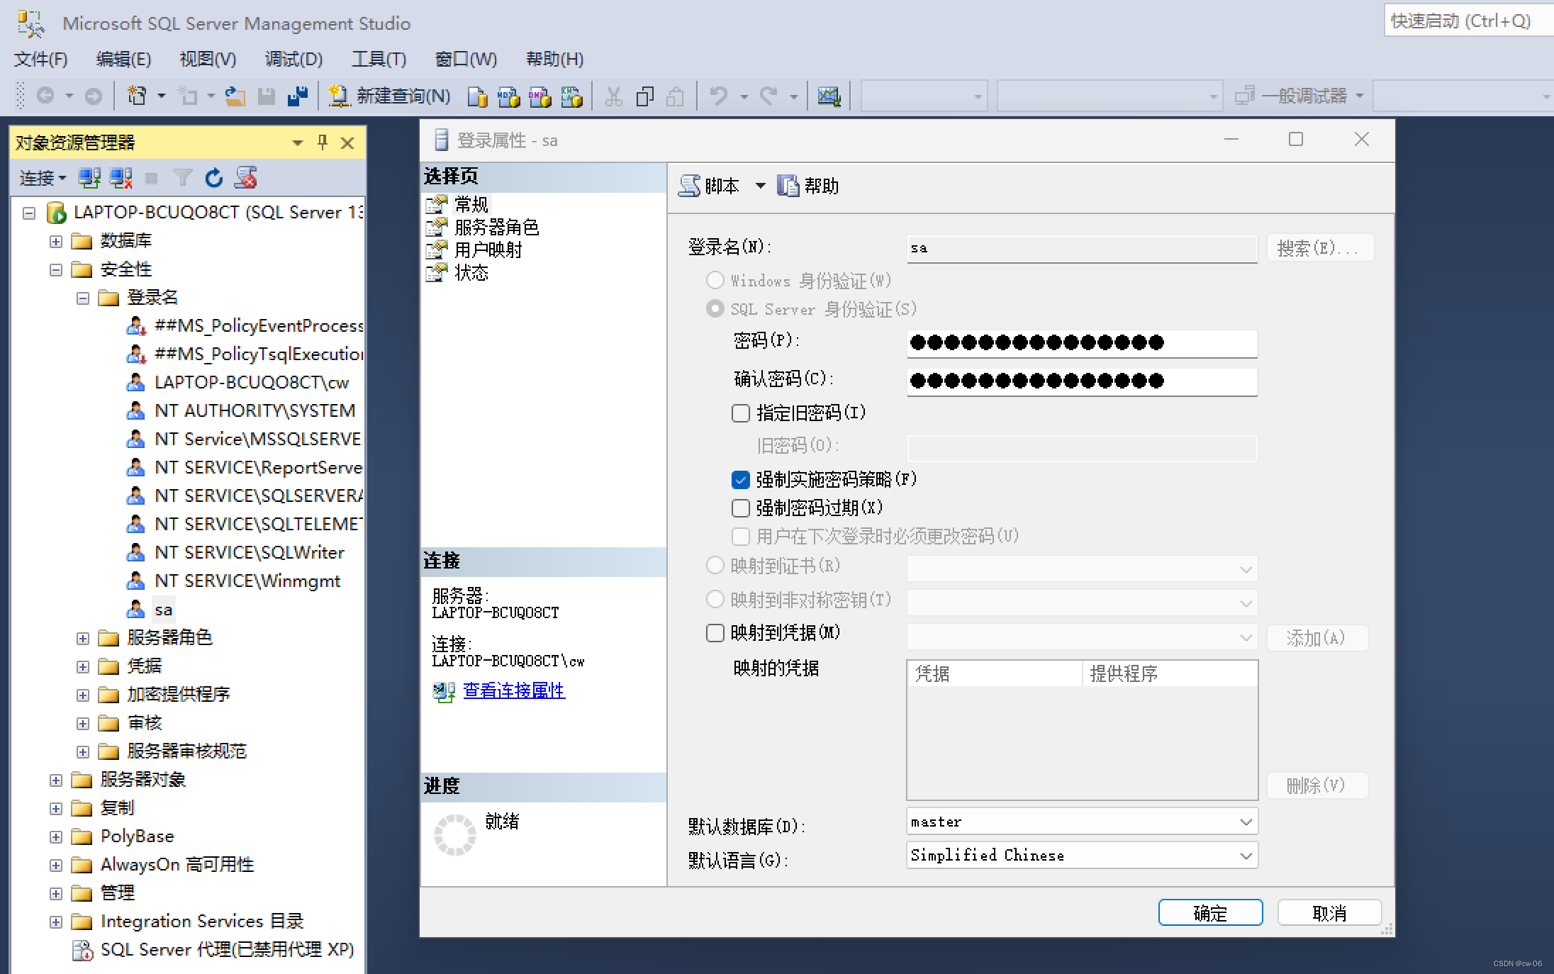Open the 工具(T) tools menu
1554x974 pixels.
(x=379, y=59)
